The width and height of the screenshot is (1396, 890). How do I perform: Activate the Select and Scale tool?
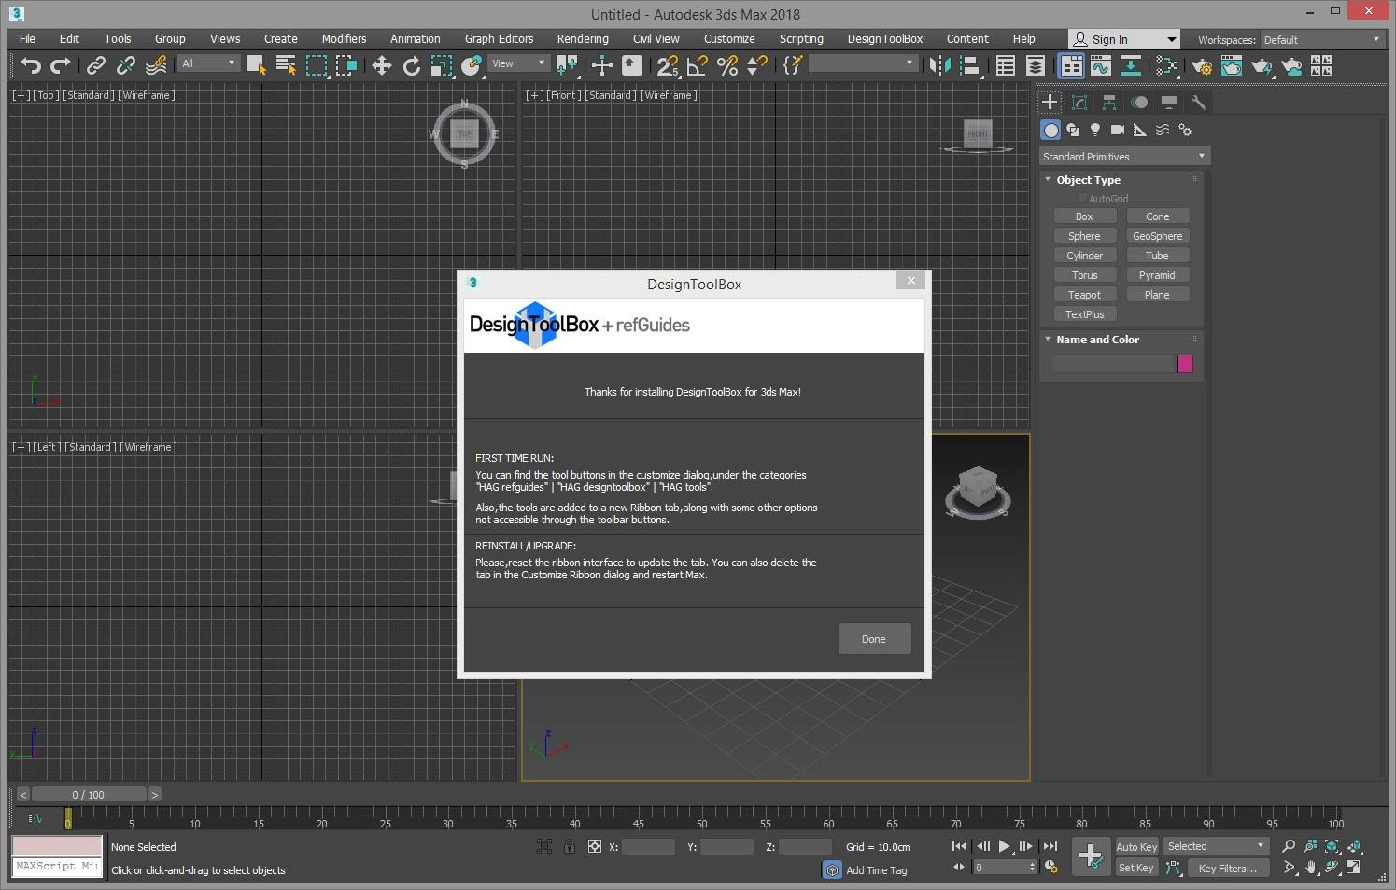442,65
